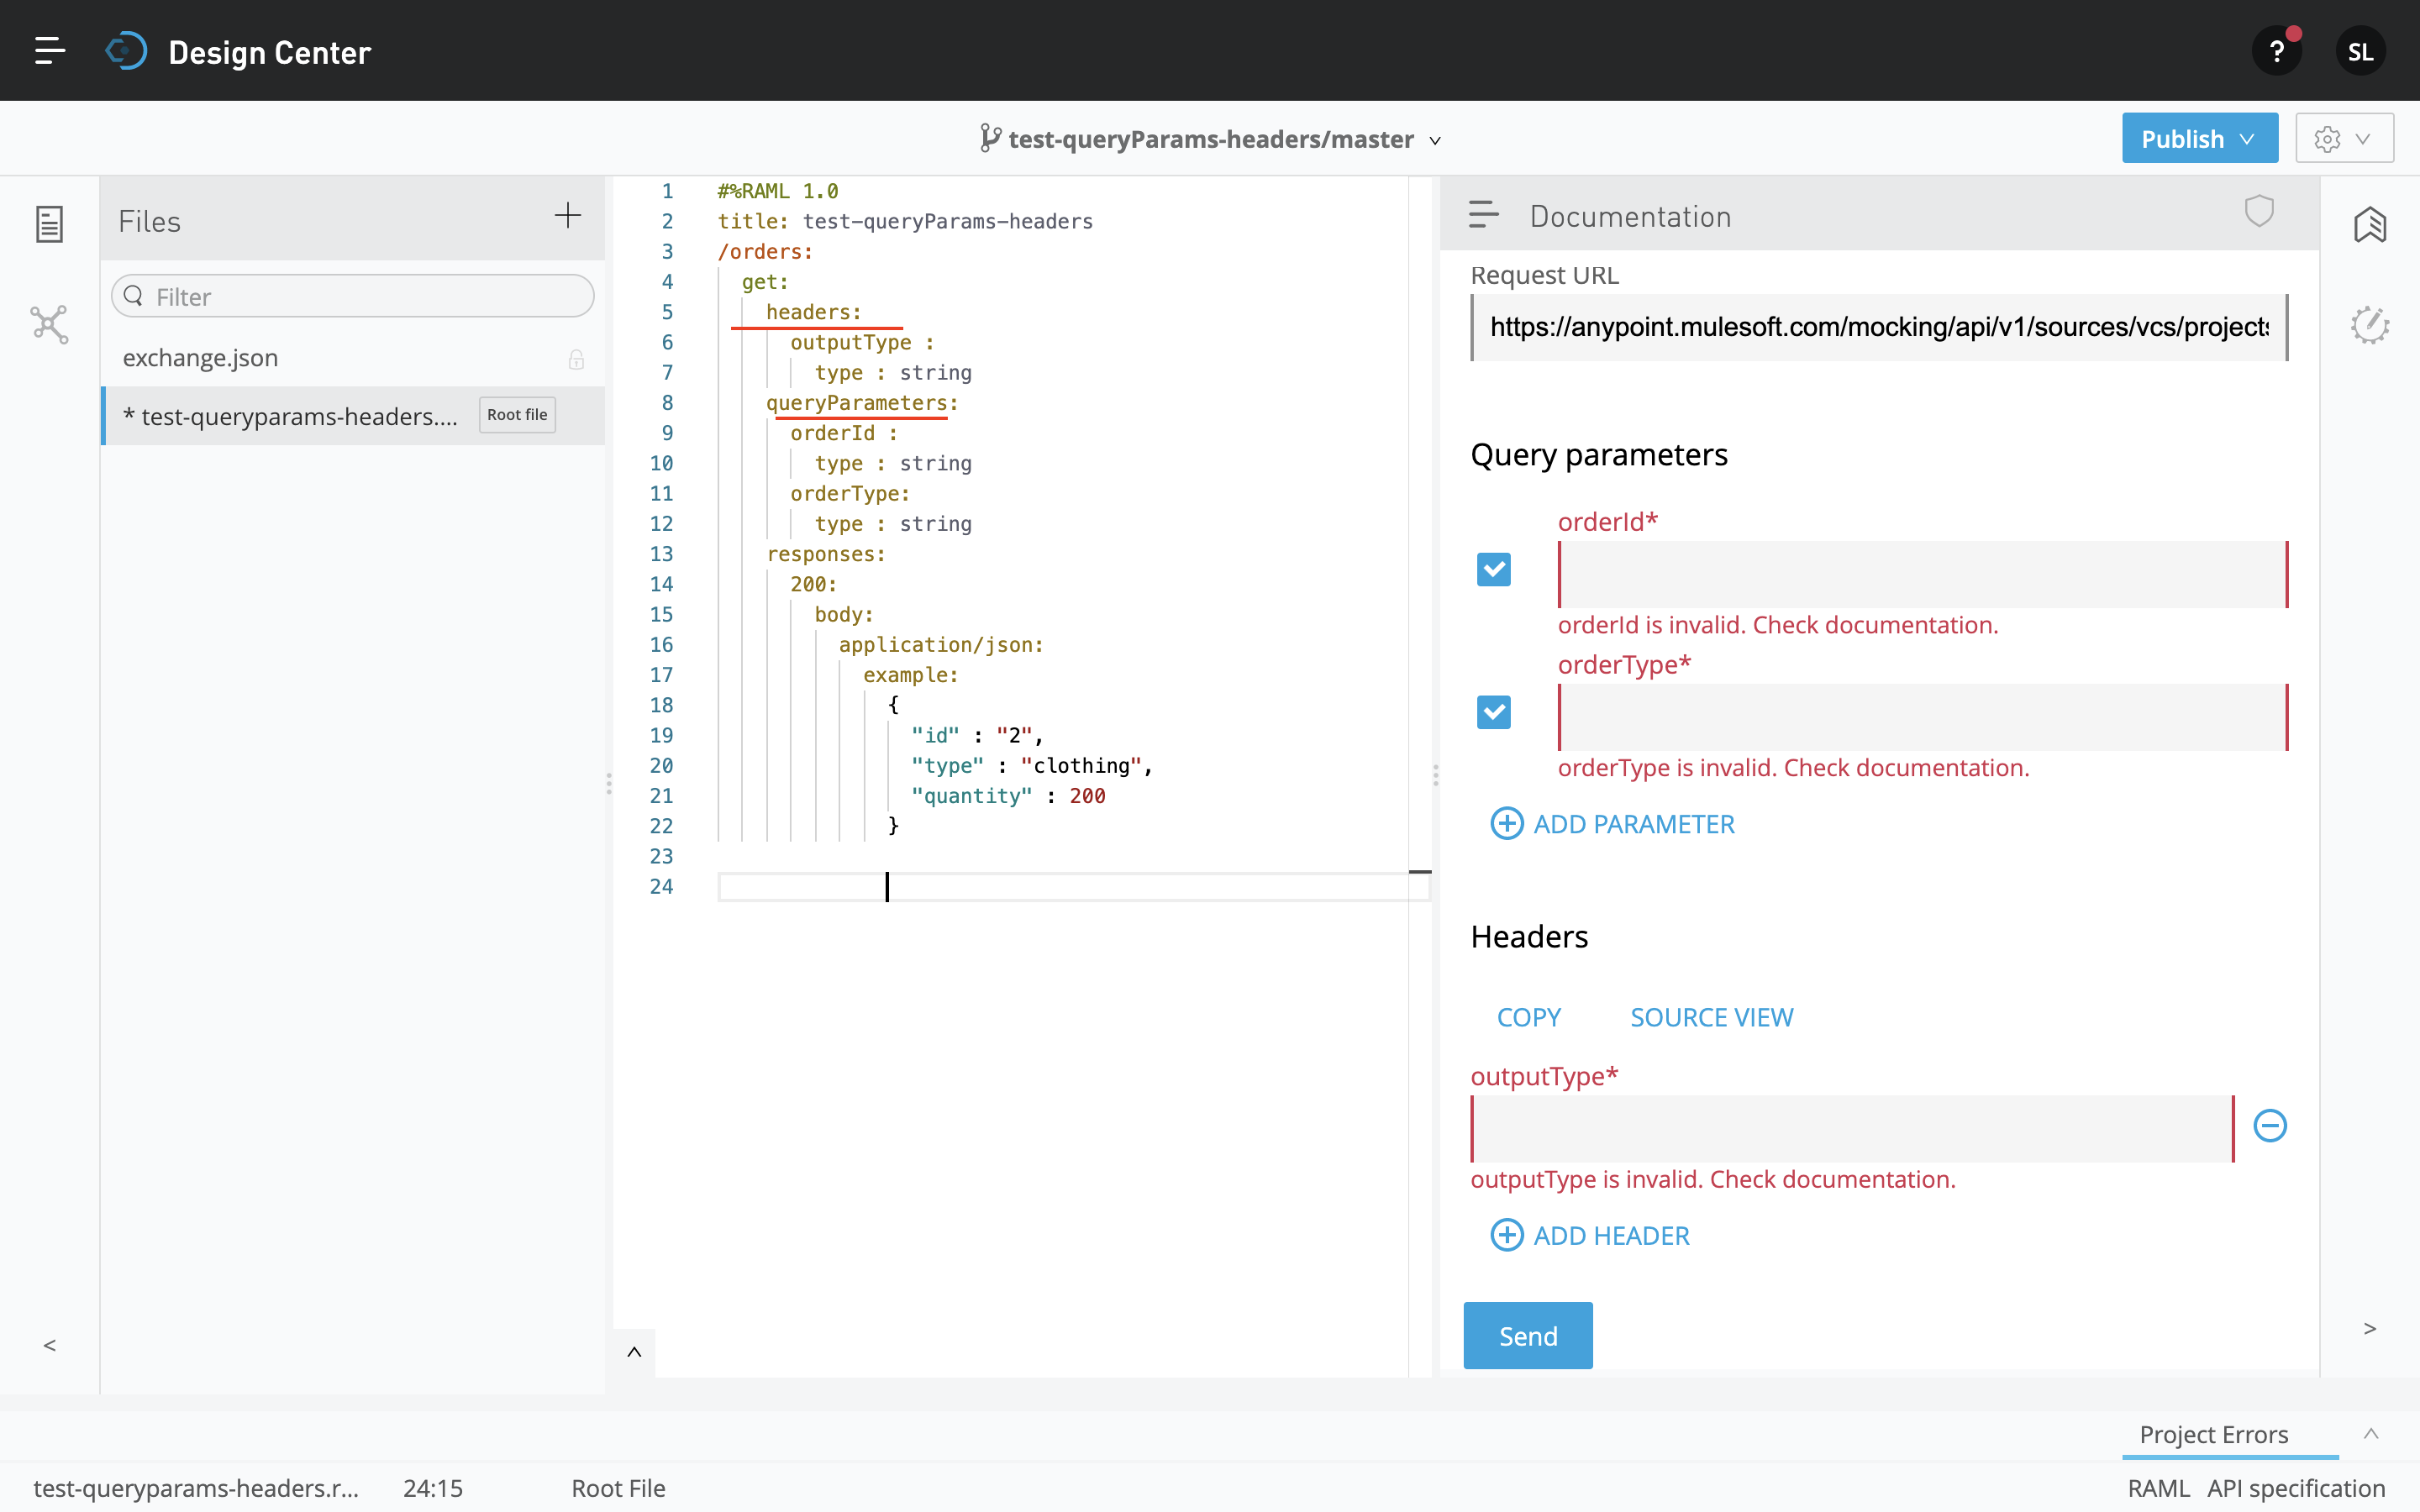Uncheck the orderId parameter checkbox
2420x1512 pixels.
1493,570
